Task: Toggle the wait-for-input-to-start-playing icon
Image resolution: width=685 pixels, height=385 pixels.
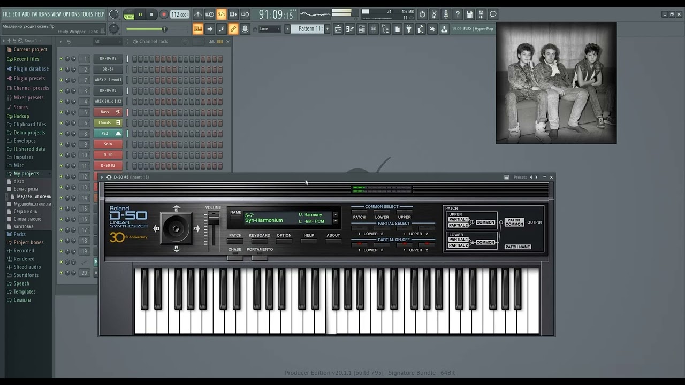Action: (210, 14)
